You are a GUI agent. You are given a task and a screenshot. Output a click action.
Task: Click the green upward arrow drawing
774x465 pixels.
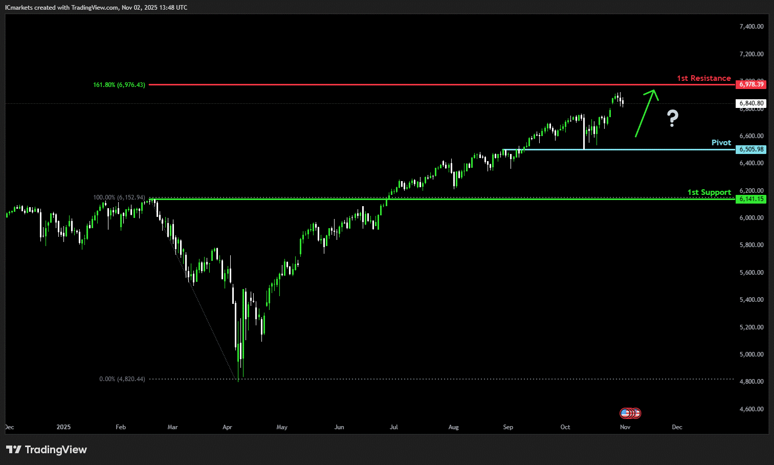click(646, 113)
